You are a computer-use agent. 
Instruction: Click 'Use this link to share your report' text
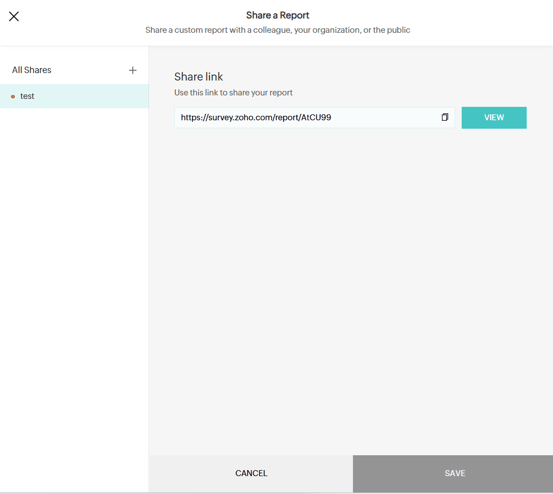233,92
